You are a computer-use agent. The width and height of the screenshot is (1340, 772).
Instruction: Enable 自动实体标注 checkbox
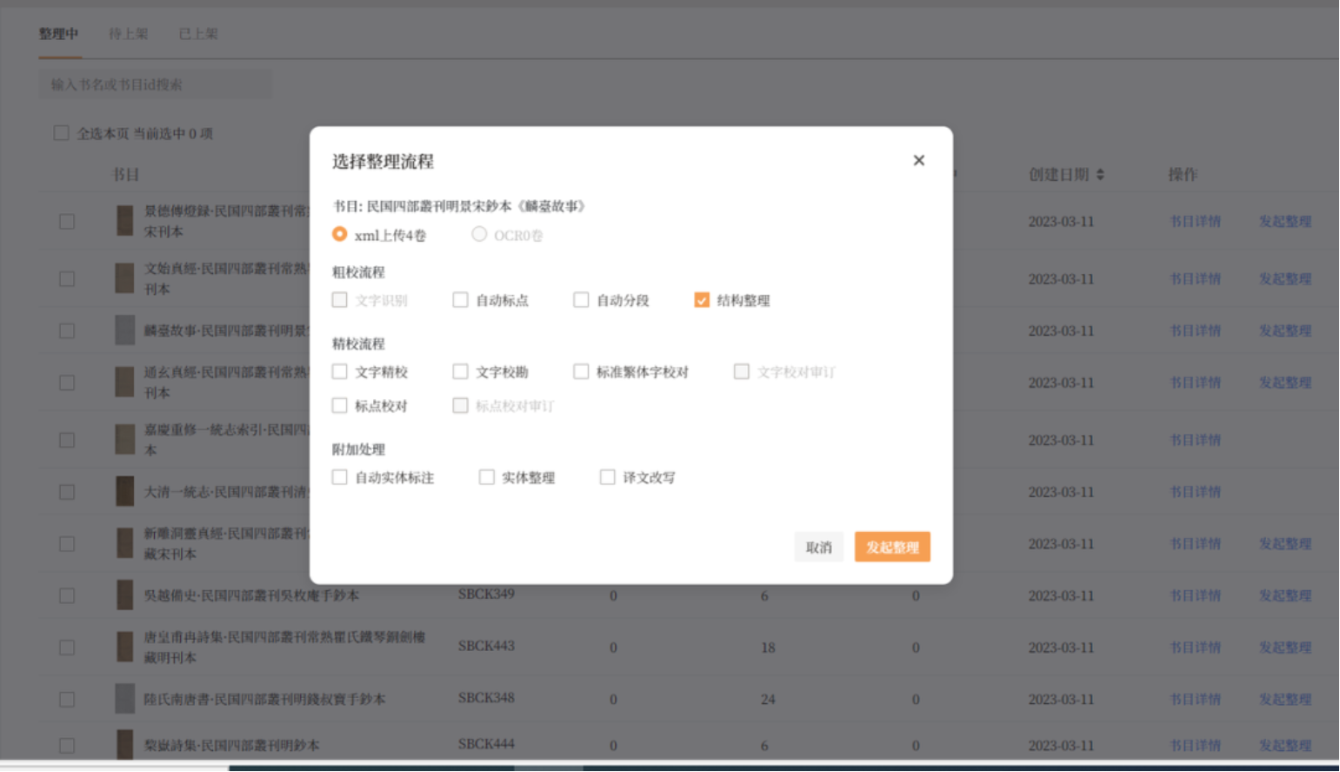click(x=340, y=477)
